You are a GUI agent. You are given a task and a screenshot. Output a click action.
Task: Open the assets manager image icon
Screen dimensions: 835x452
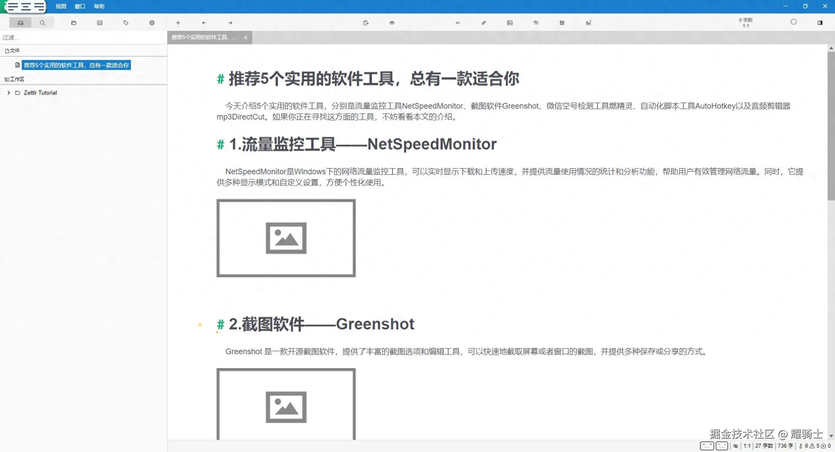[100, 23]
